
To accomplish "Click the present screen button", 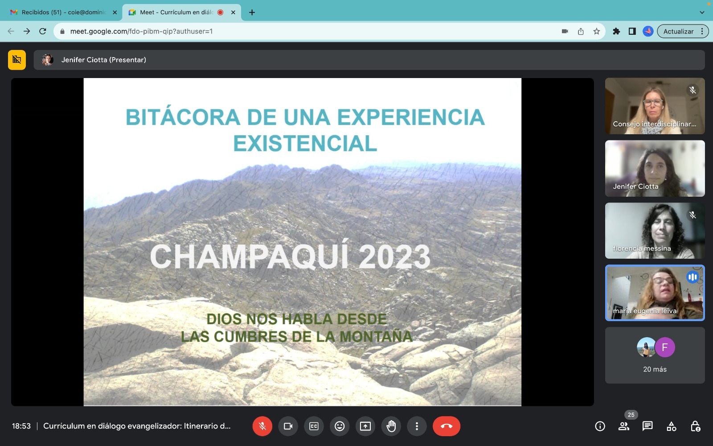I will coord(365,426).
